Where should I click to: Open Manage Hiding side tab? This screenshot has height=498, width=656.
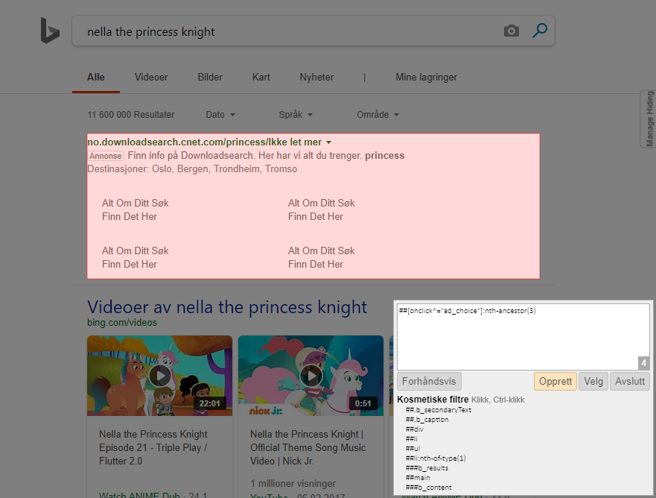click(649, 119)
